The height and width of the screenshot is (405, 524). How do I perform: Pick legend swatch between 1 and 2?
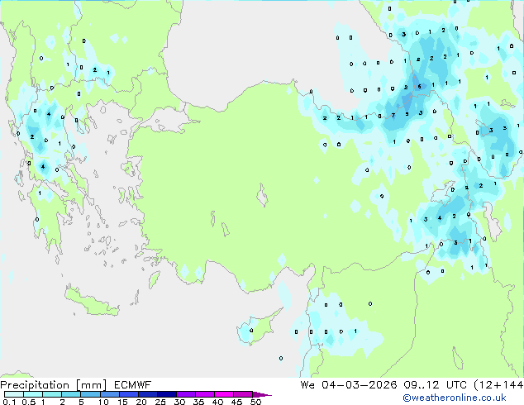point(52,394)
